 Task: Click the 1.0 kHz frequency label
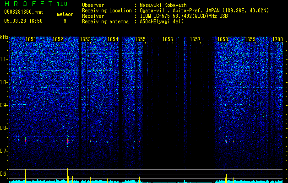4,82
